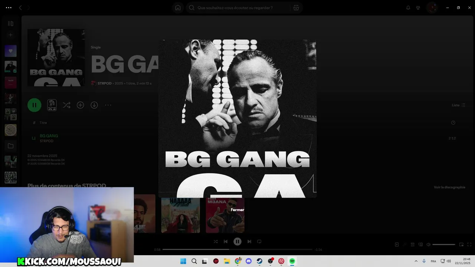Enter full screen mode
The height and width of the screenshot is (267, 475).
pos(469,245)
